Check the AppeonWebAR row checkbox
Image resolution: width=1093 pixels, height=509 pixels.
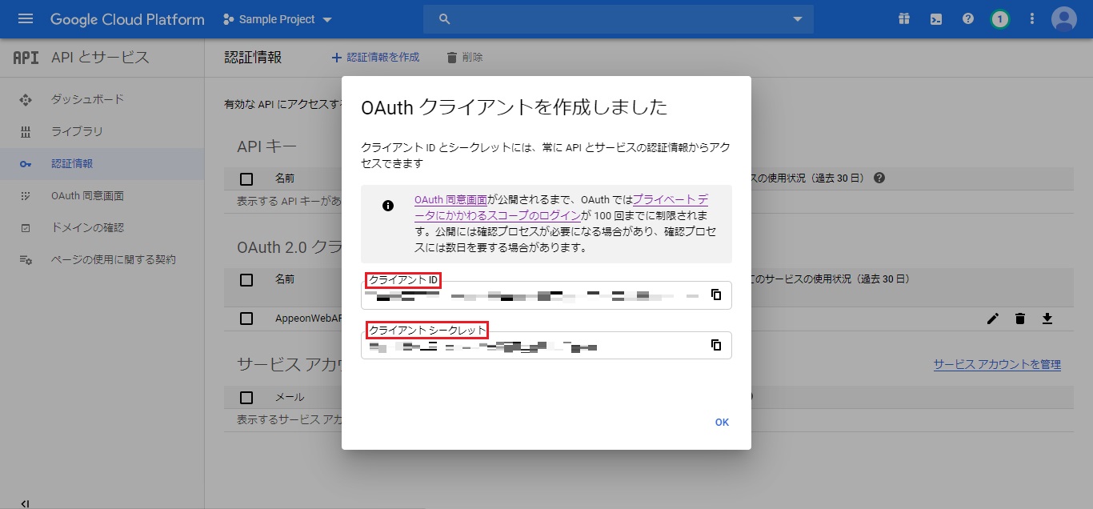pos(246,318)
